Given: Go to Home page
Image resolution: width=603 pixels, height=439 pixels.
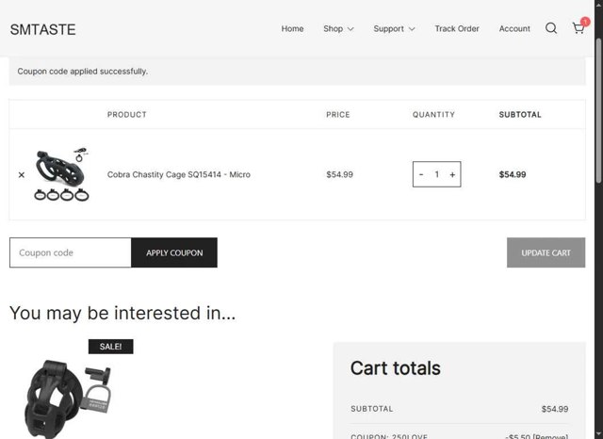Looking at the screenshot, I should click(292, 29).
